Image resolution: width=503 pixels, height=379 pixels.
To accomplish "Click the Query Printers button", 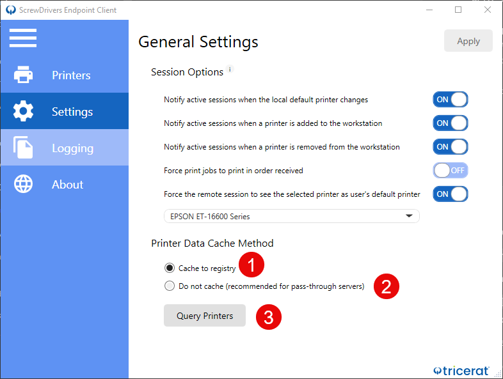I will [x=205, y=316].
